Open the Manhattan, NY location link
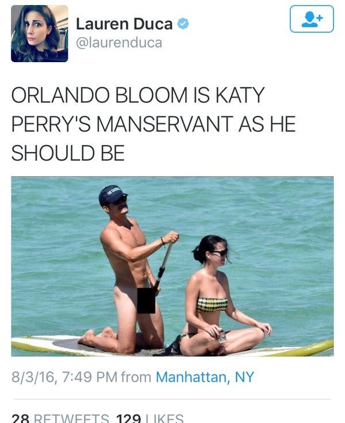This screenshot has height=423, width=345. pos(205,377)
